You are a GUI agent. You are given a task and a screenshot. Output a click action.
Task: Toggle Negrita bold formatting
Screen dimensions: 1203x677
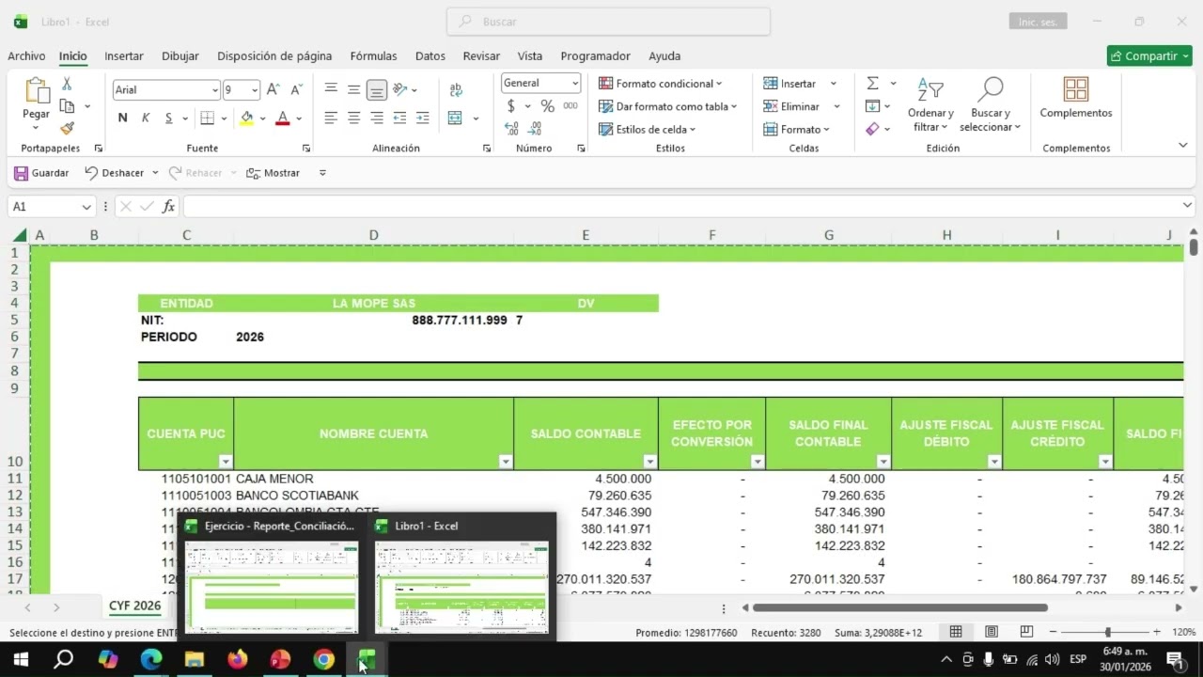(x=122, y=118)
